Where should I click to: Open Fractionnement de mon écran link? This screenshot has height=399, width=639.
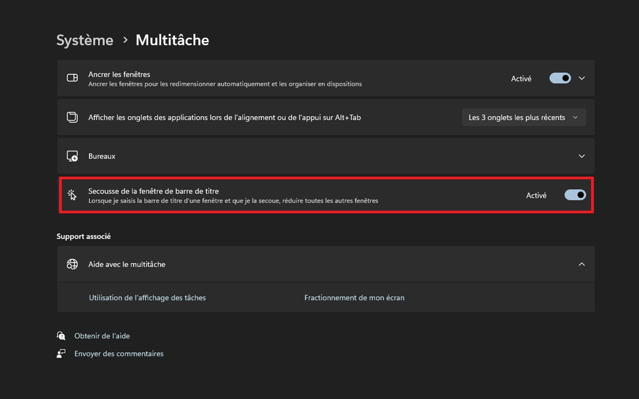click(354, 298)
